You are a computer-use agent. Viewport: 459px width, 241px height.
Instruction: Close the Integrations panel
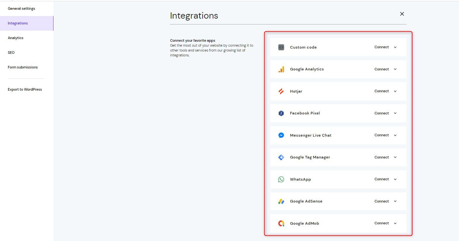[402, 14]
